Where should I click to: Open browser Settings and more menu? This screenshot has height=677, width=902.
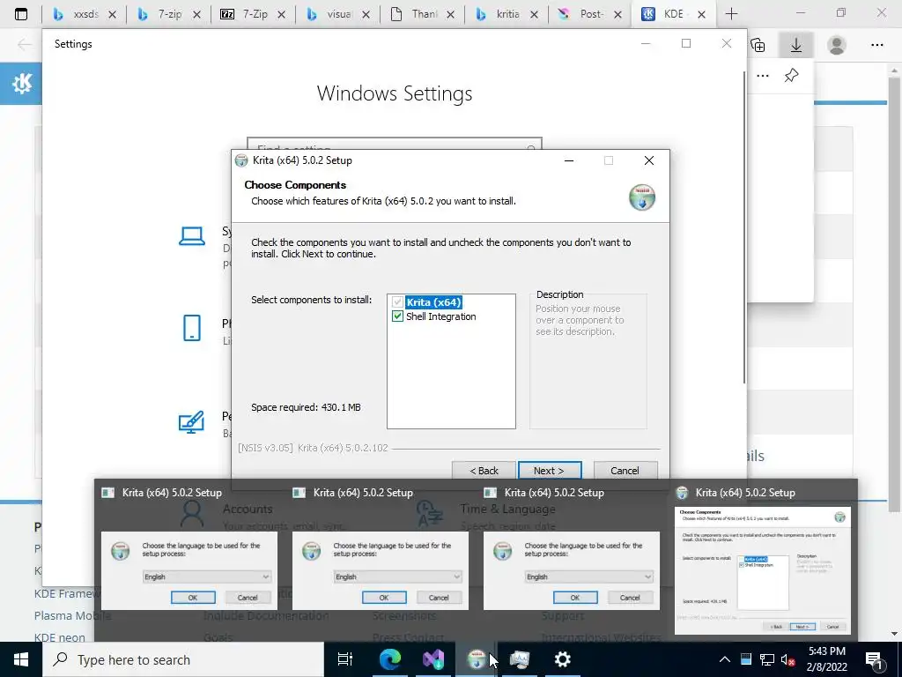point(876,45)
